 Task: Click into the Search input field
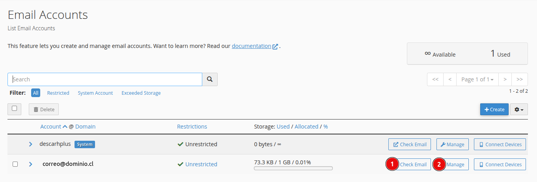click(x=105, y=79)
